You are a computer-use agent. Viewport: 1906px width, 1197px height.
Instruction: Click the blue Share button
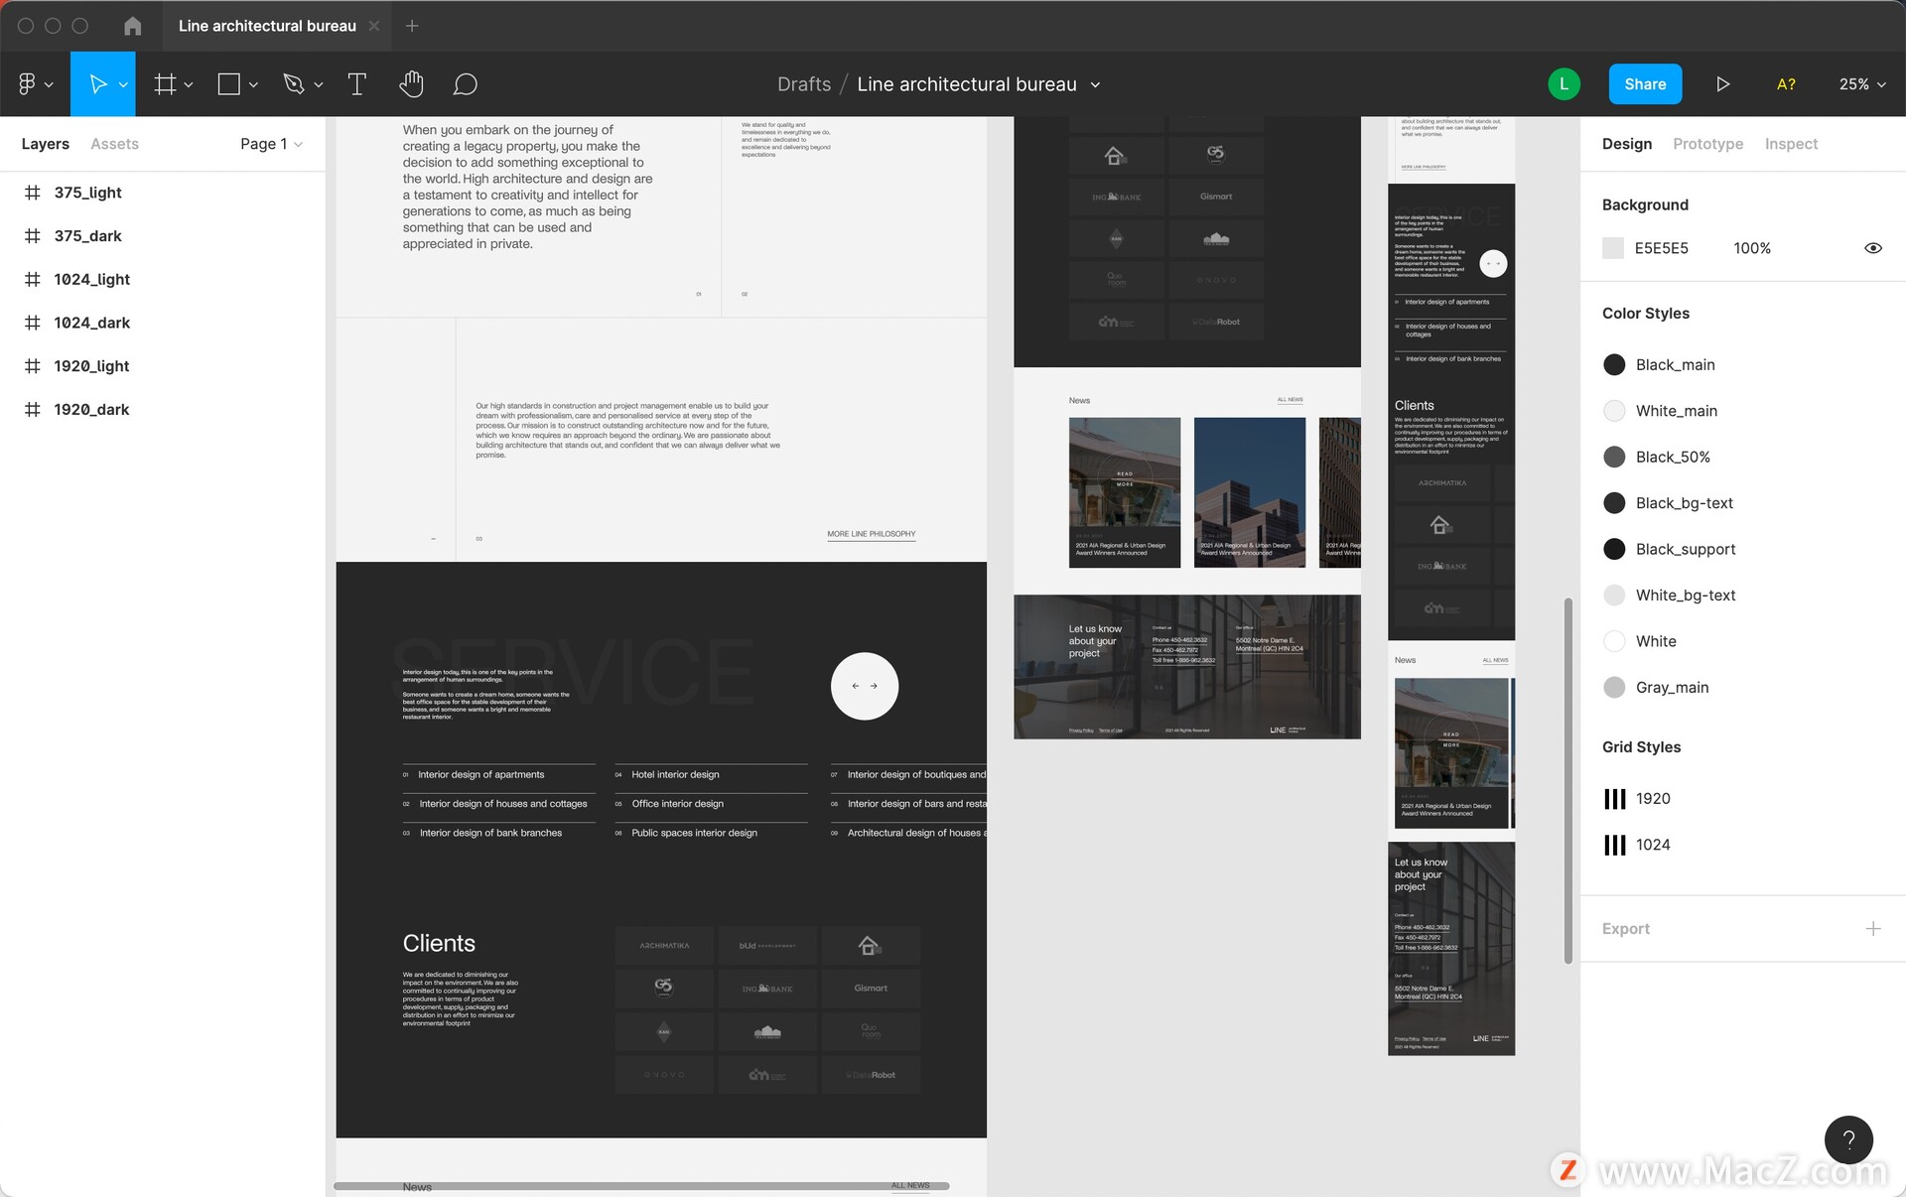[1644, 84]
